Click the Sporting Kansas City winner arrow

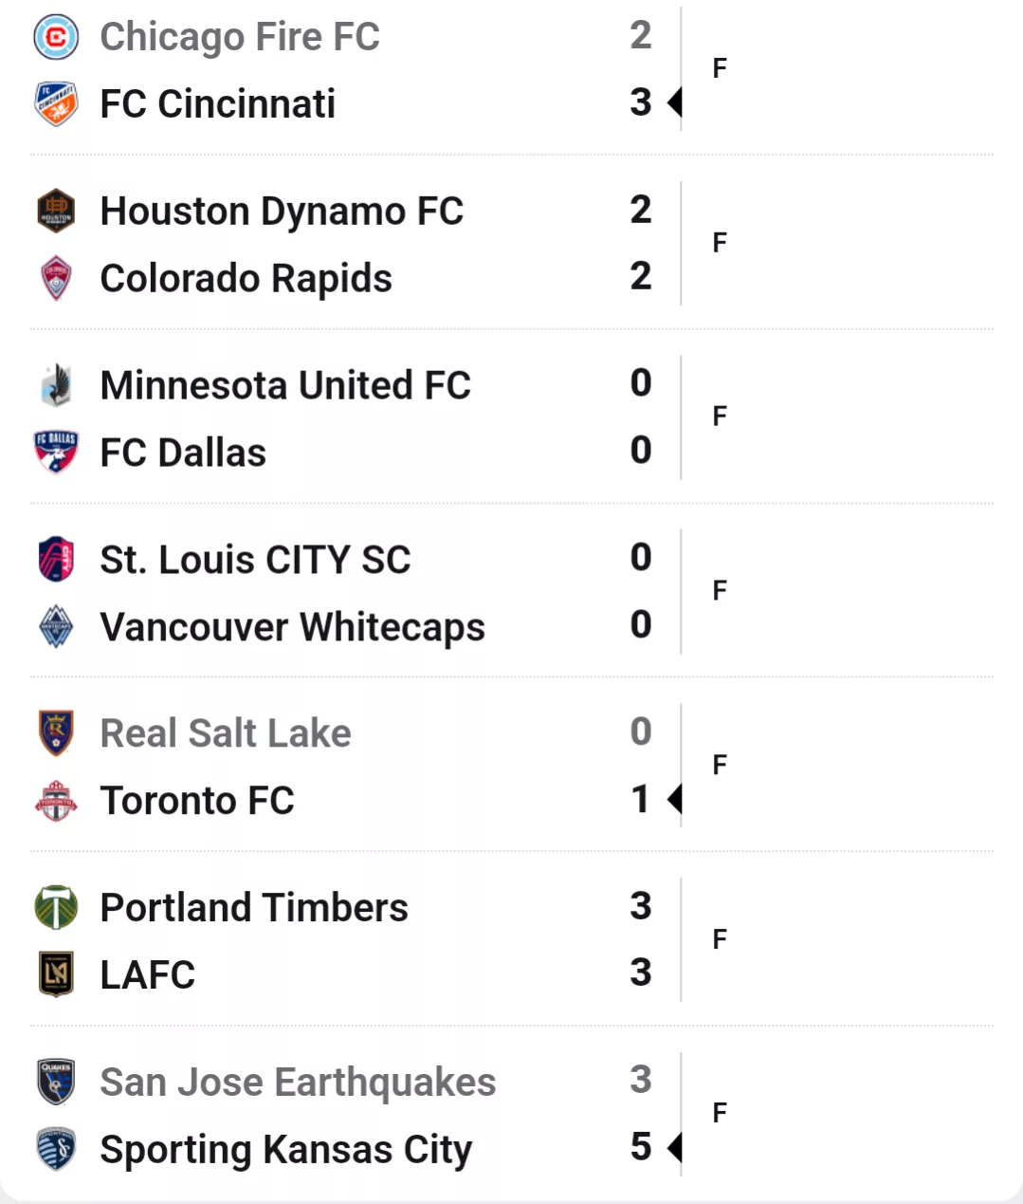point(675,1148)
